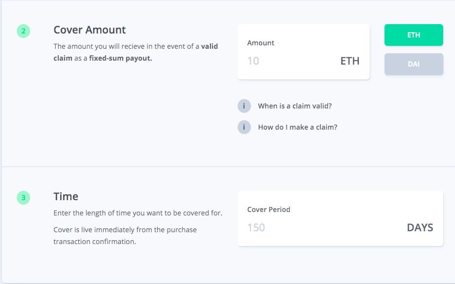Click the DAYS unit label in Cover Period box
Screen dimensions: 455x284
420,228
